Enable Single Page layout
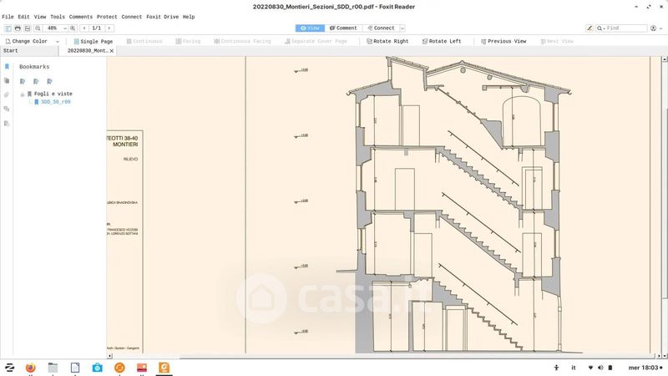The image size is (668, 376). 93,41
